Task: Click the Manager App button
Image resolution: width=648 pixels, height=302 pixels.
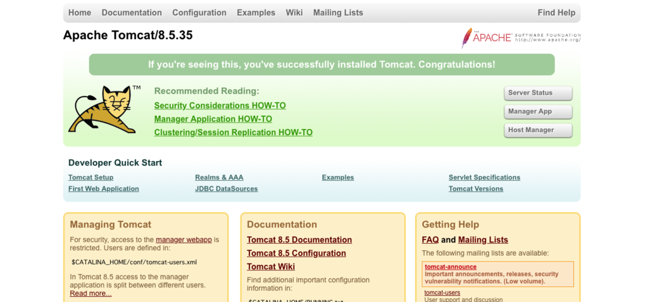Action: point(538,111)
